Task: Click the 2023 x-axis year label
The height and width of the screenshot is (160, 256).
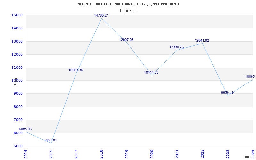Action: pyautogui.click(x=228, y=154)
